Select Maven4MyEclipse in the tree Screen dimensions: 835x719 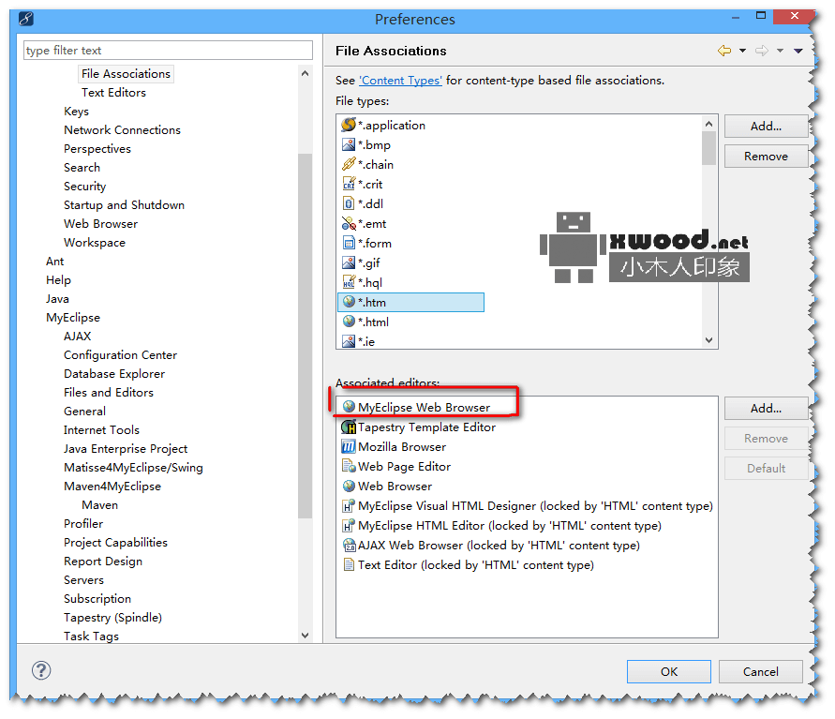pyautogui.click(x=112, y=487)
